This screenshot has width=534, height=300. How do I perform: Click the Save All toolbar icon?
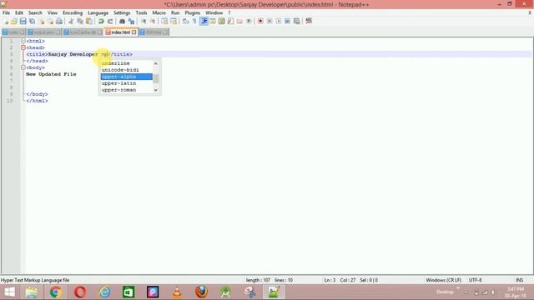tap(32, 22)
